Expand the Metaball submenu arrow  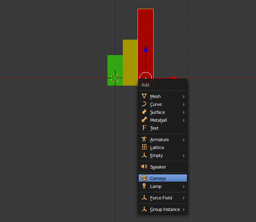(184, 120)
